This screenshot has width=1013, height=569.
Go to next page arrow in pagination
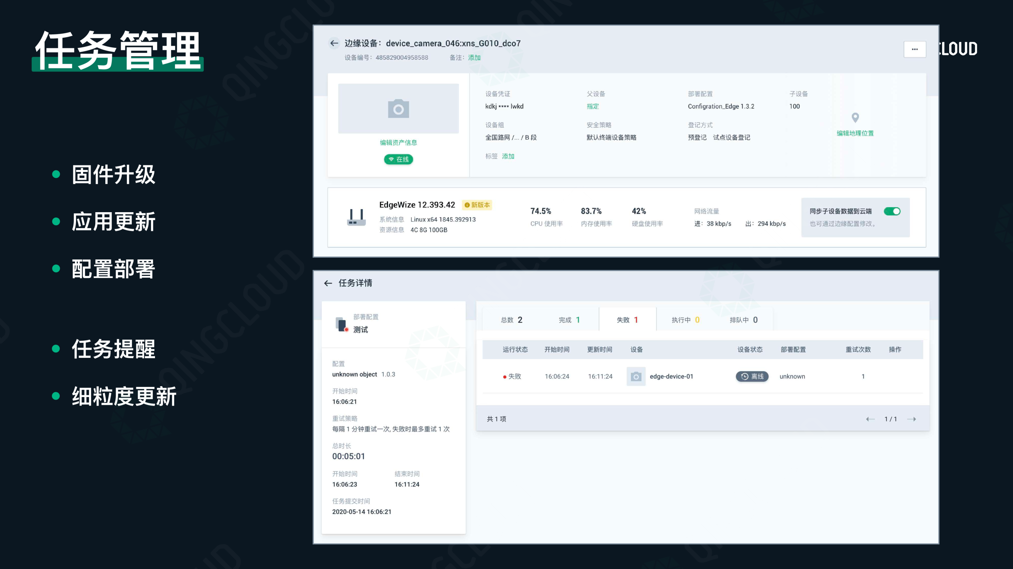coord(912,419)
